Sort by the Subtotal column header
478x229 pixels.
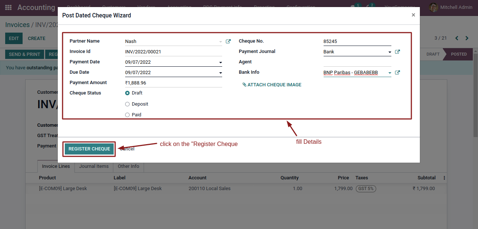pyautogui.click(x=427, y=178)
